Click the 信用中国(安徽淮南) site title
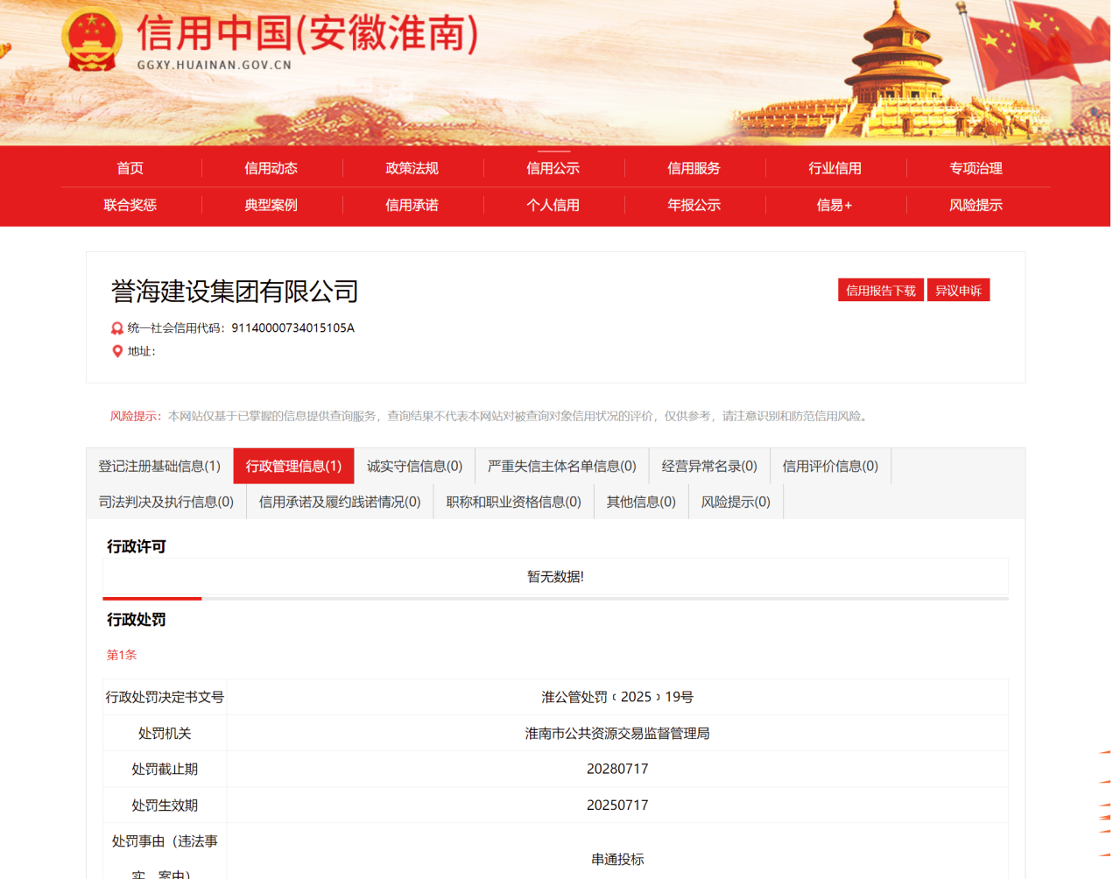This screenshot has width=1113, height=879. click(x=307, y=34)
